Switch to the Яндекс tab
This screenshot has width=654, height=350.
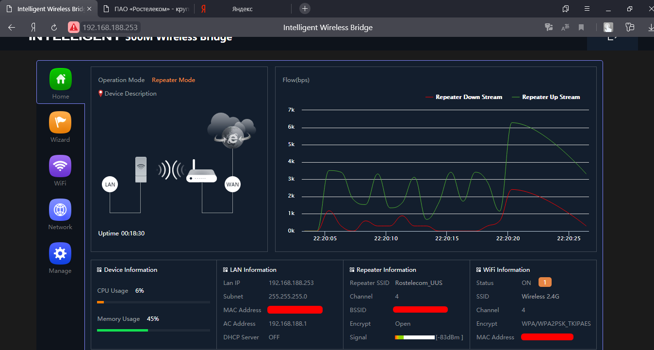243,9
